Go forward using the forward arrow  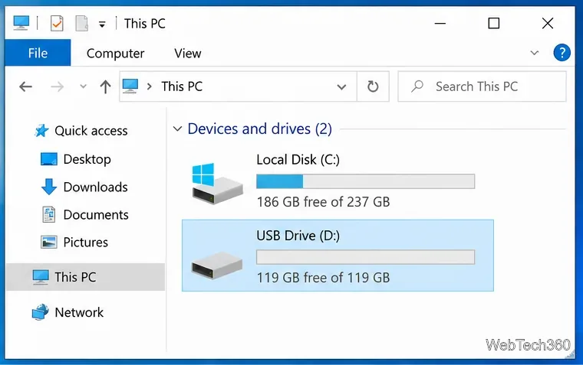coord(58,86)
